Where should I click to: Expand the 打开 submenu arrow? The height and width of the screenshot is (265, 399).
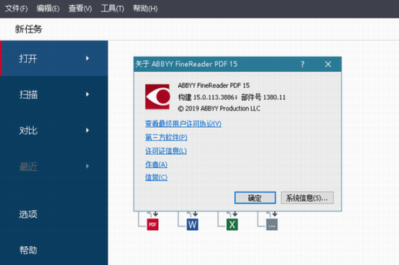87,58
